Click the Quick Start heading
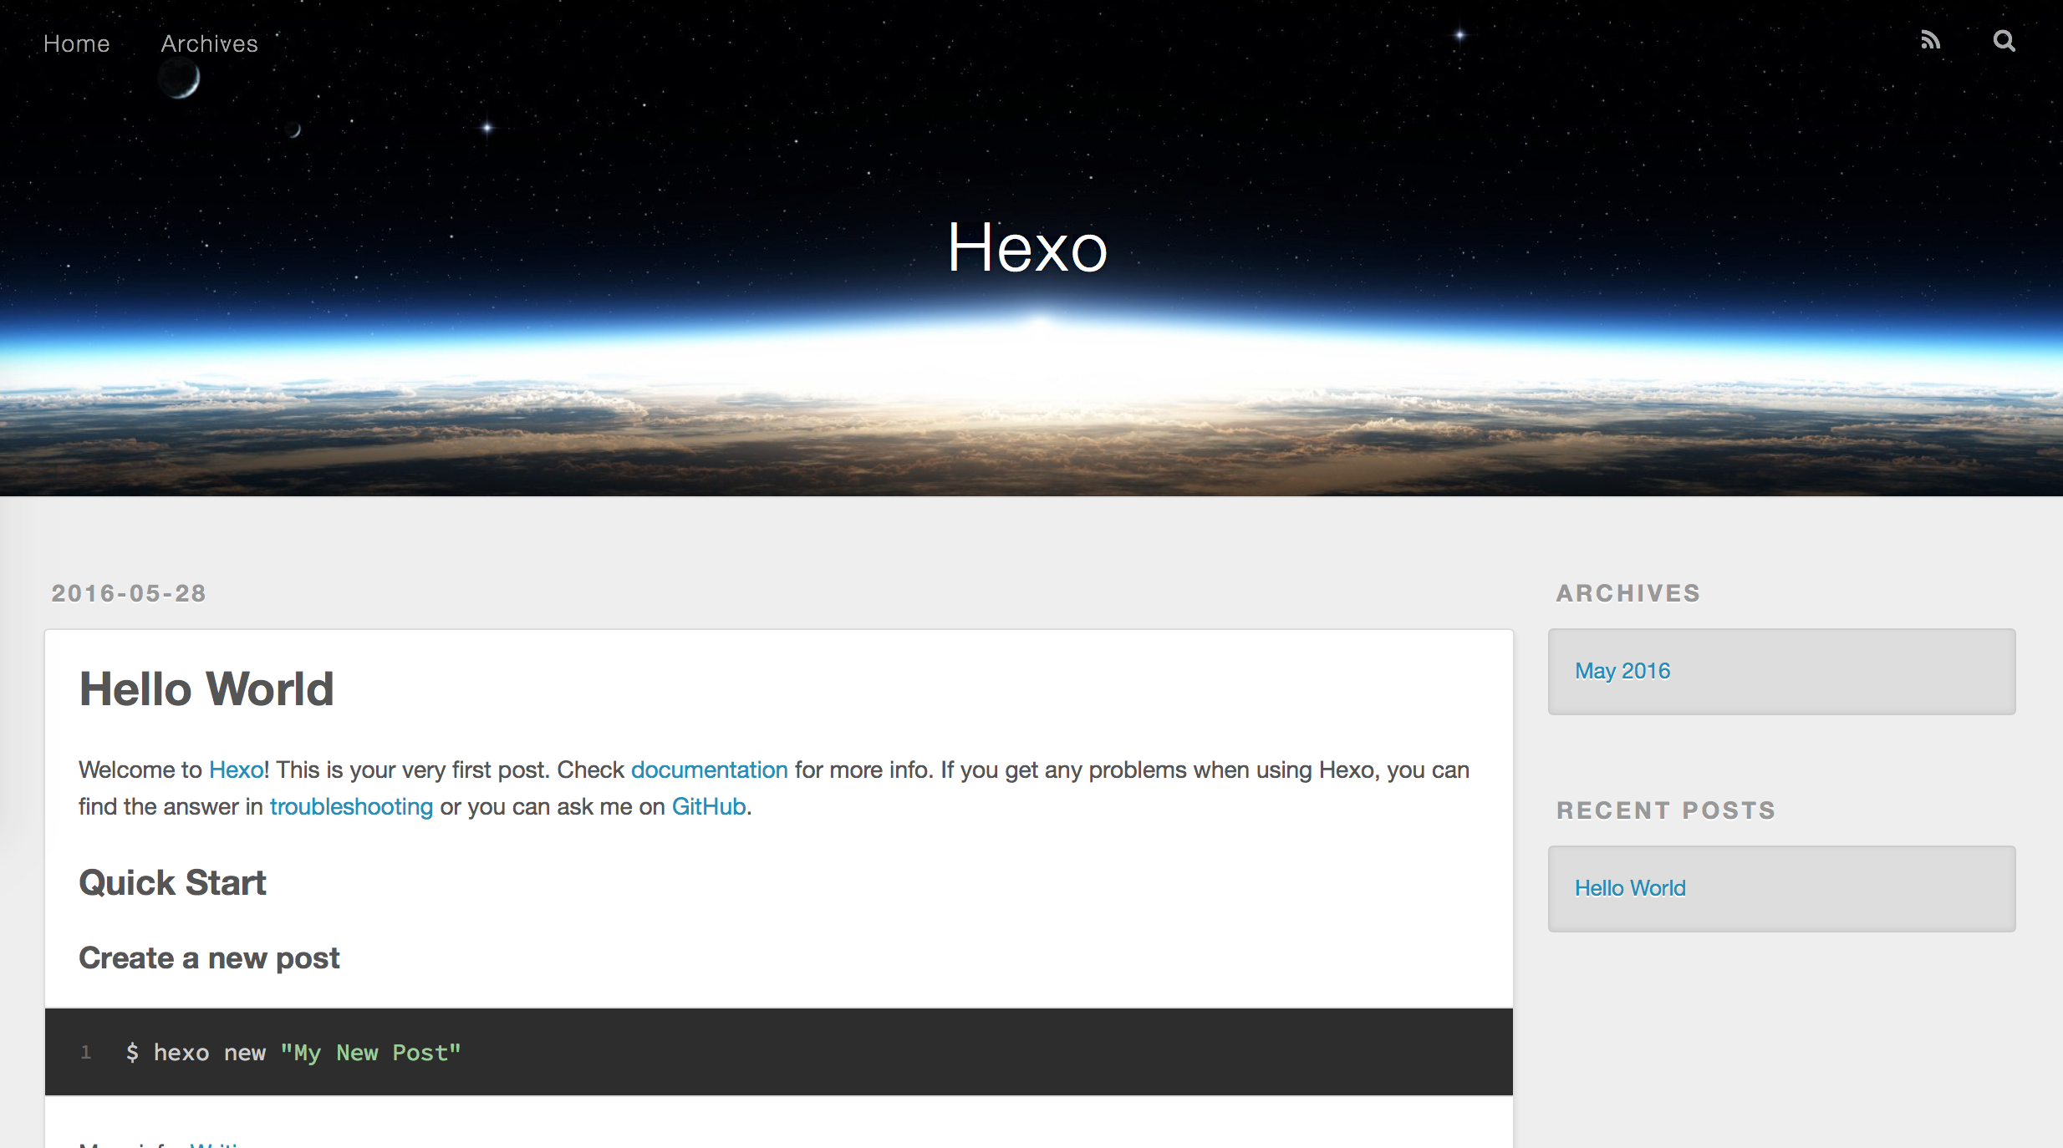Screen dimensions: 2063x1148 tap(172, 883)
